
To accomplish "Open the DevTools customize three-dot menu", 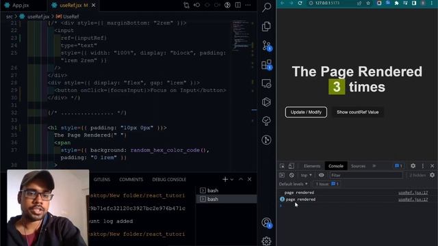I will pyautogui.click(x=423, y=166).
